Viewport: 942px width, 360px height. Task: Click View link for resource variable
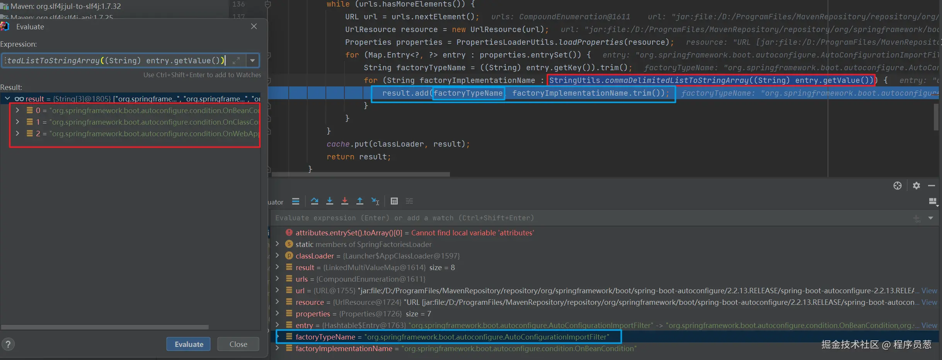tap(929, 302)
